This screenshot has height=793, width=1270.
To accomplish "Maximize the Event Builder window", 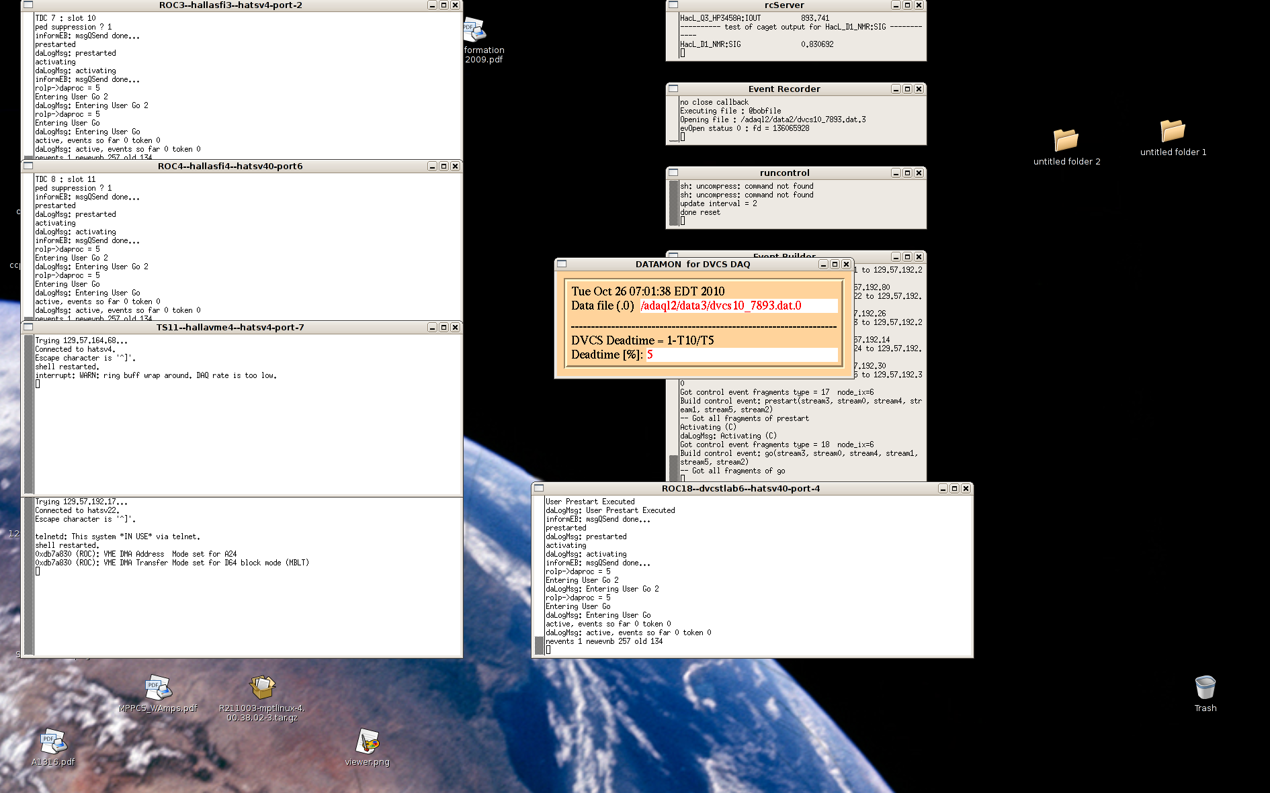I will pos(907,256).
